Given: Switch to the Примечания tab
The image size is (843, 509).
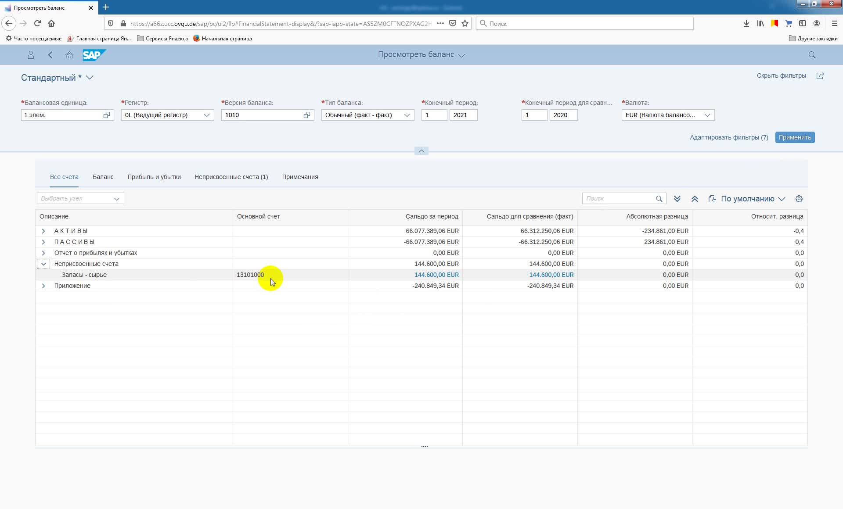Looking at the screenshot, I should [x=300, y=177].
